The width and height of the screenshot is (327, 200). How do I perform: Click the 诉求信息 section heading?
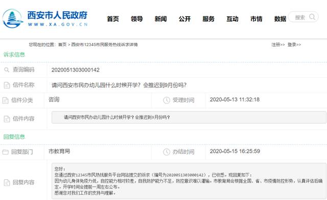[14, 55]
